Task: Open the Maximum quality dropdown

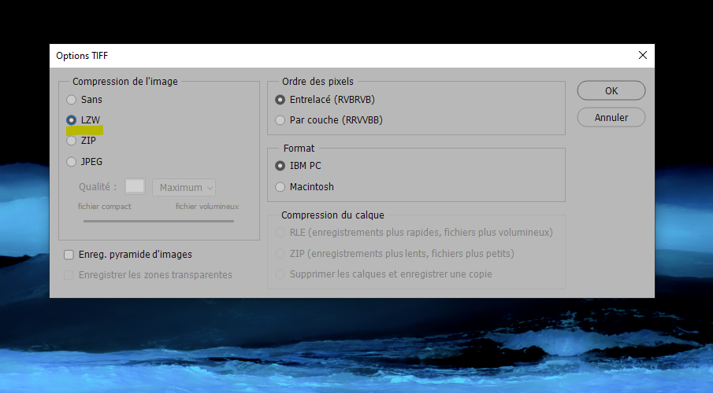Action: [x=184, y=188]
